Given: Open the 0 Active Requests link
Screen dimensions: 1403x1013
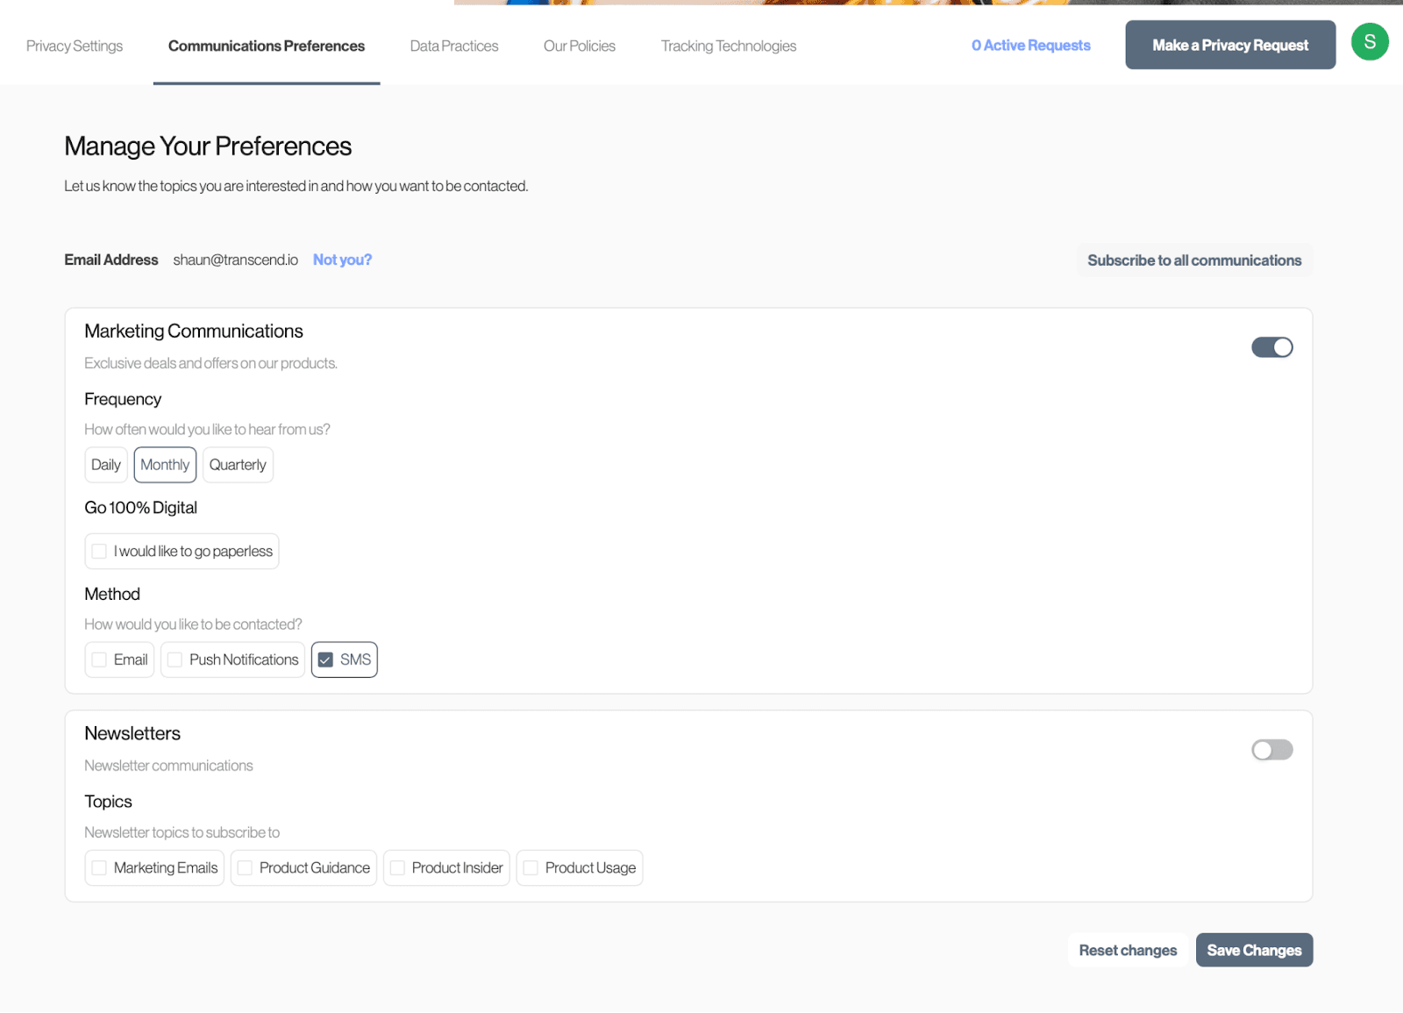Looking at the screenshot, I should point(1030,45).
